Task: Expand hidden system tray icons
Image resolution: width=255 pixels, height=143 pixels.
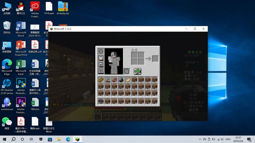Action: pos(200,139)
